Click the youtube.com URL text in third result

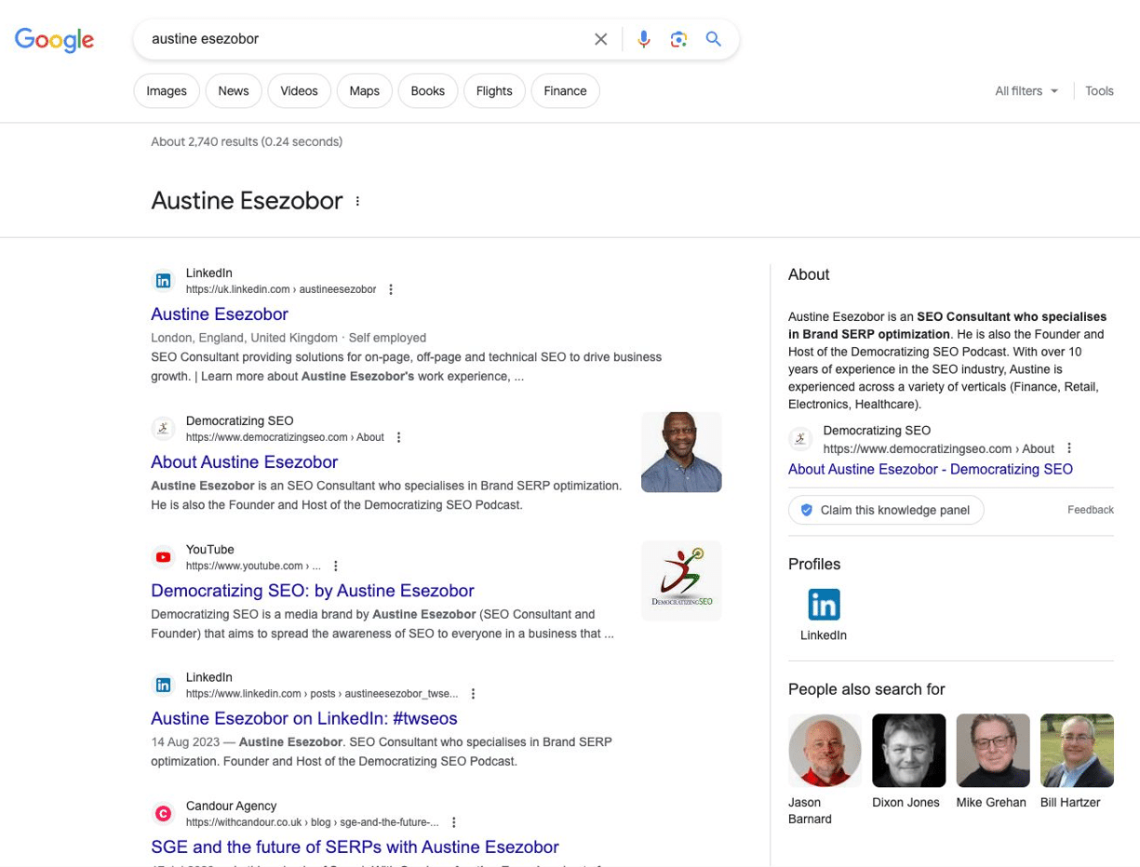pos(253,566)
